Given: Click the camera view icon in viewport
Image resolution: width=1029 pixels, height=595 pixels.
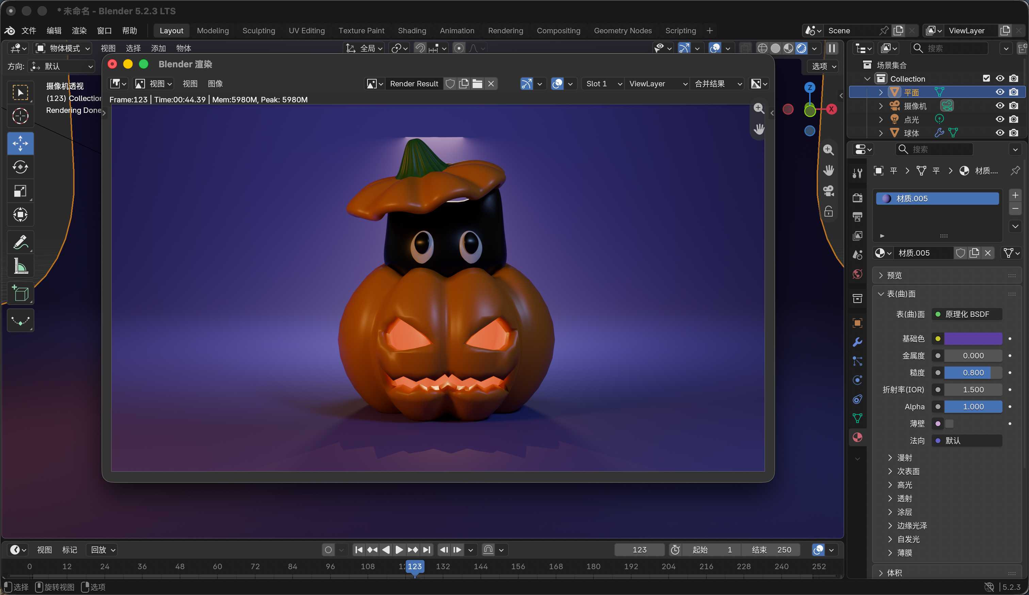Looking at the screenshot, I should click(x=828, y=191).
